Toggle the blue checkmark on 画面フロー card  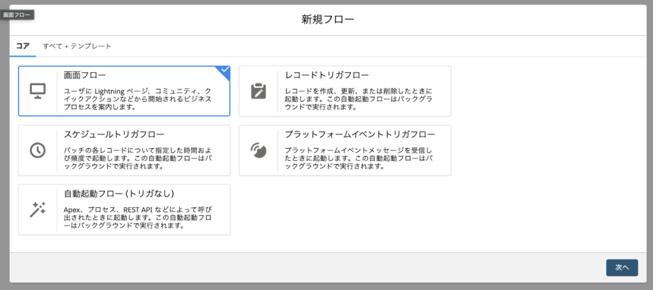[224, 70]
